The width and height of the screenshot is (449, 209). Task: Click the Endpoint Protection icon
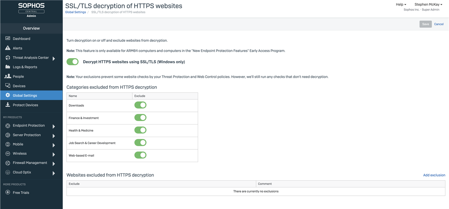click(8, 126)
